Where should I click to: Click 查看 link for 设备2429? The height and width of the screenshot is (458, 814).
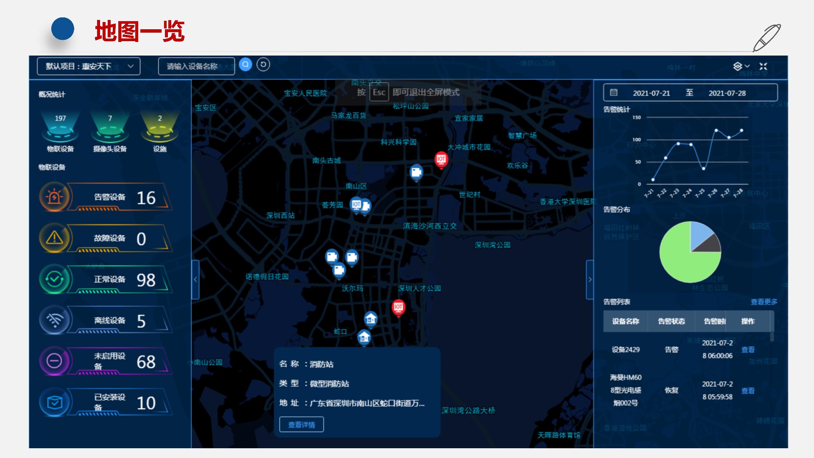click(748, 349)
